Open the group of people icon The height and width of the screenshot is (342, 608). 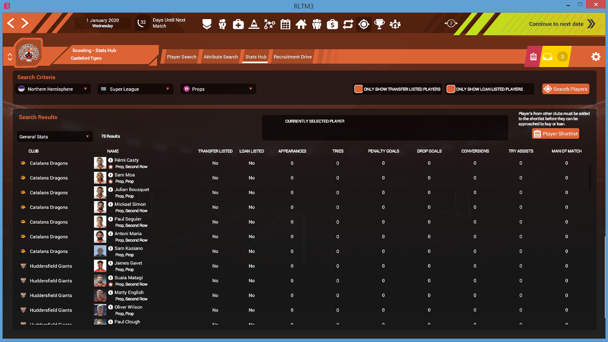click(x=317, y=24)
